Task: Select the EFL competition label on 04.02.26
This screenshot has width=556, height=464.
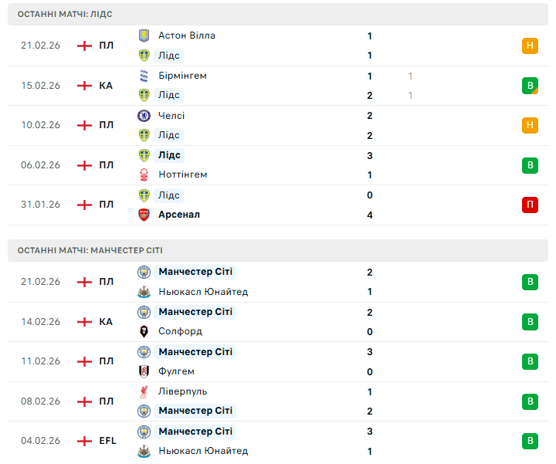Action: [107, 441]
